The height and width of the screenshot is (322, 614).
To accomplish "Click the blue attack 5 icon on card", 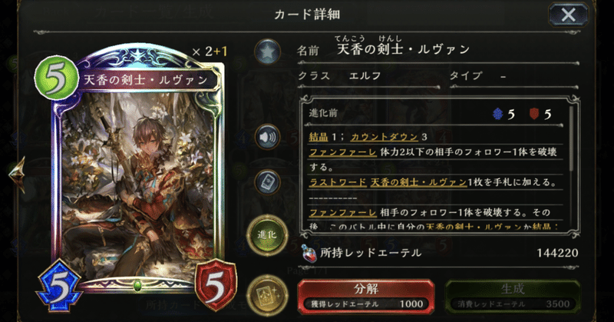I will point(60,286).
